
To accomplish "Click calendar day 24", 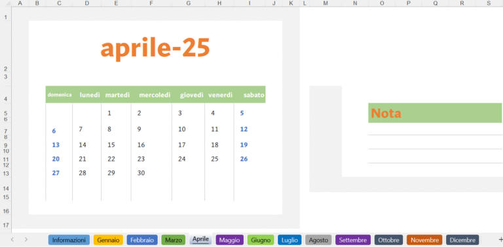I will [182, 159].
